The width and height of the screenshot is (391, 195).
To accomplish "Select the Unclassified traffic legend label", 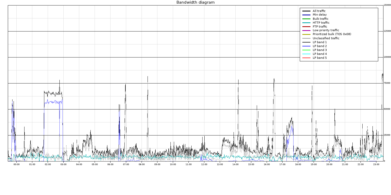I will (326, 38).
